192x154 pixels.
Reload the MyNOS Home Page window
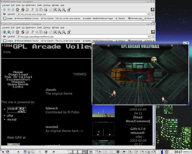tap(23, 10)
